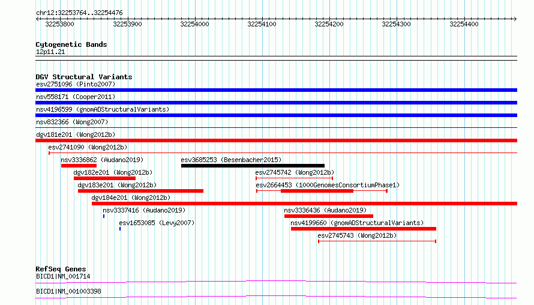Click ruler position 32254400

(x=464, y=24)
